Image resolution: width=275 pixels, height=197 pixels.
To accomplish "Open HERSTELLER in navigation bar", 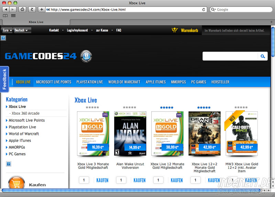I will [220, 82].
